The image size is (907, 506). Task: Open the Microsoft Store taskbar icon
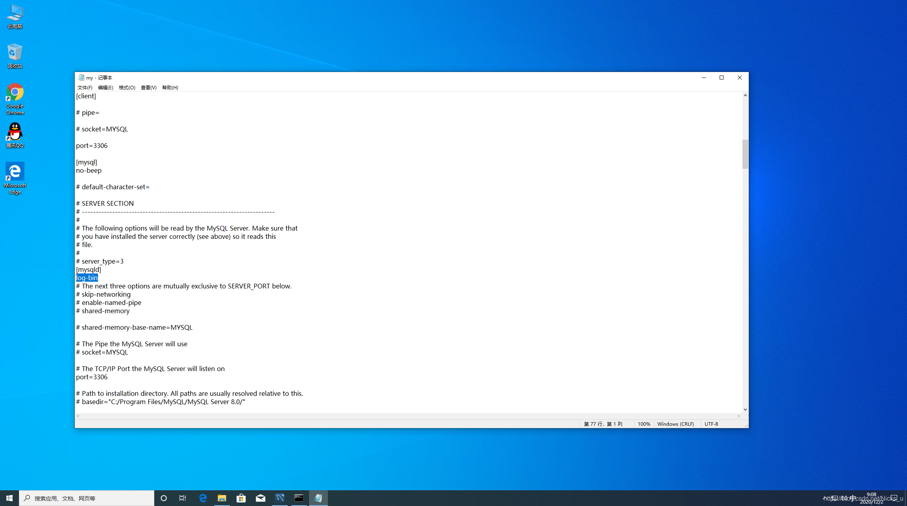(241, 498)
